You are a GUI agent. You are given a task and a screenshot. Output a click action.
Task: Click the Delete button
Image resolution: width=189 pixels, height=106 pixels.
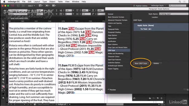tap(156, 63)
